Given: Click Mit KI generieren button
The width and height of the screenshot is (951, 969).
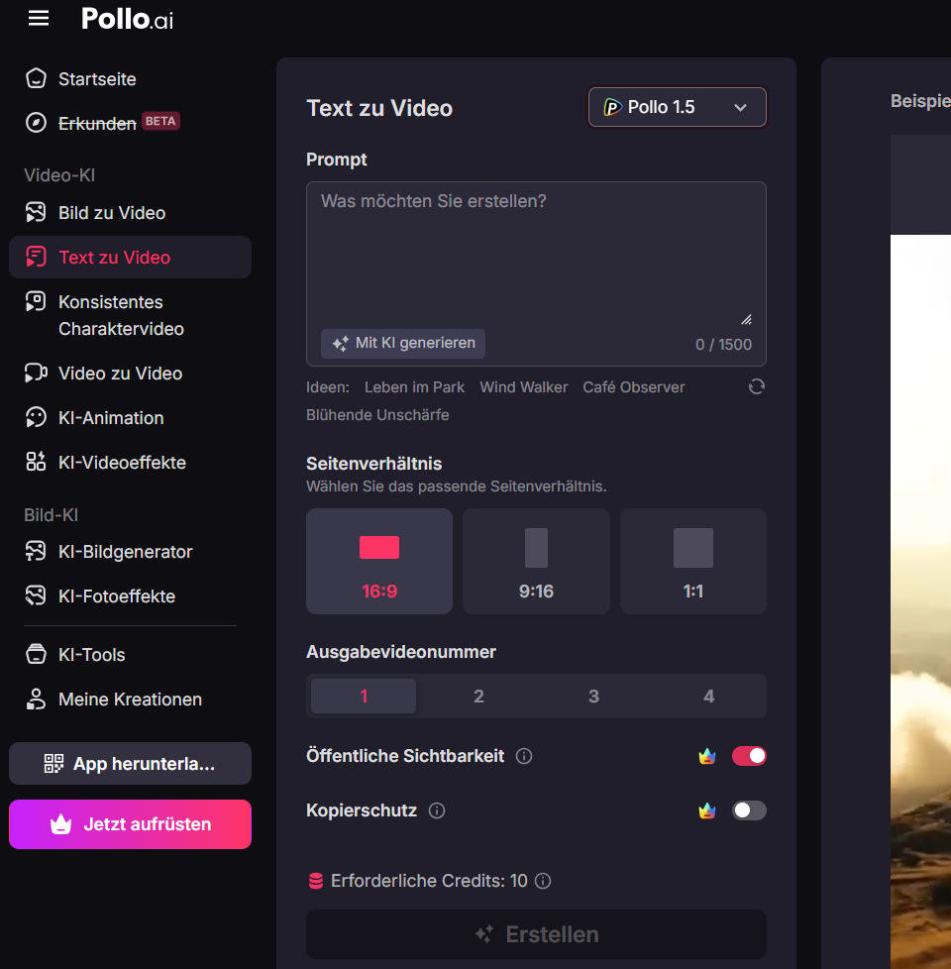Looking at the screenshot, I should pyautogui.click(x=403, y=344).
